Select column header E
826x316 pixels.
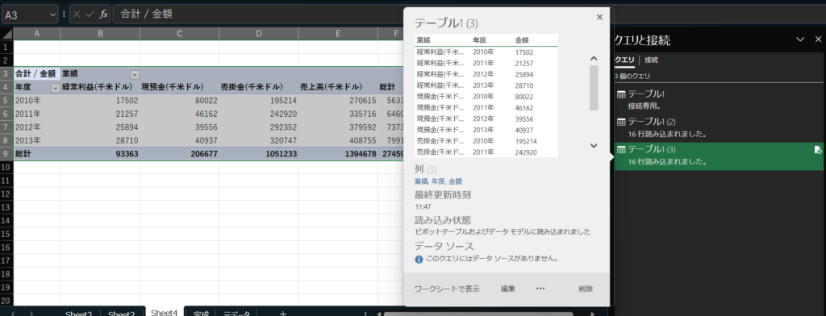coord(338,34)
